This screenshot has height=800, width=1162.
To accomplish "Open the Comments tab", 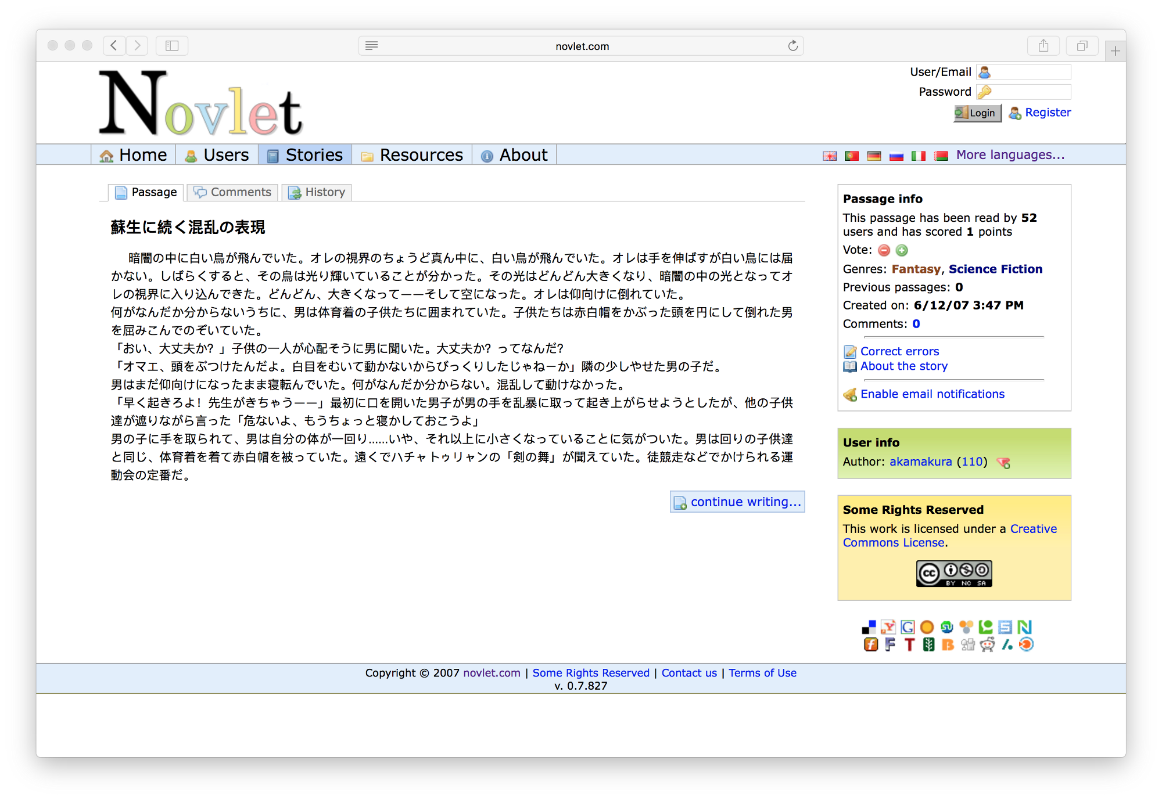I will [x=233, y=192].
